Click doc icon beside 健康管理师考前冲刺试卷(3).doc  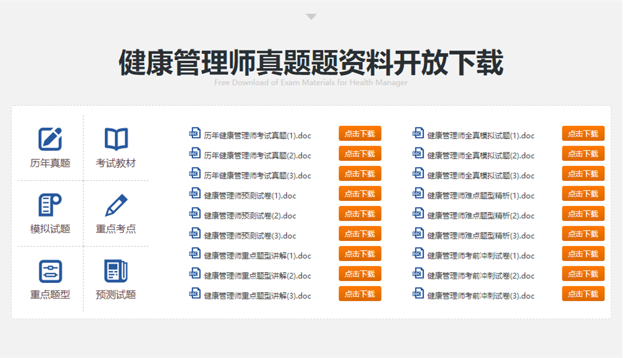[x=418, y=294]
